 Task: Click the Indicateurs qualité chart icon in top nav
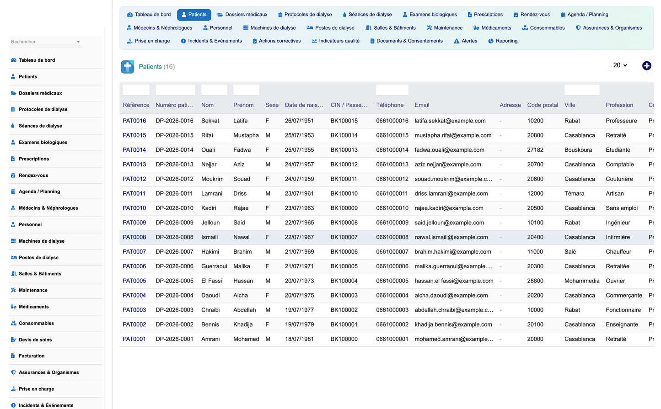tap(314, 41)
